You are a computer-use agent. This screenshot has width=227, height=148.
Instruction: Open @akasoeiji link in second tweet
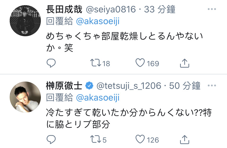(x=98, y=98)
